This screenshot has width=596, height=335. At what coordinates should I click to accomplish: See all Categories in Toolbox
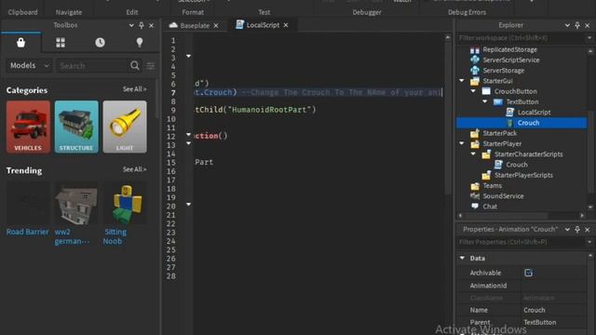pyautogui.click(x=134, y=89)
